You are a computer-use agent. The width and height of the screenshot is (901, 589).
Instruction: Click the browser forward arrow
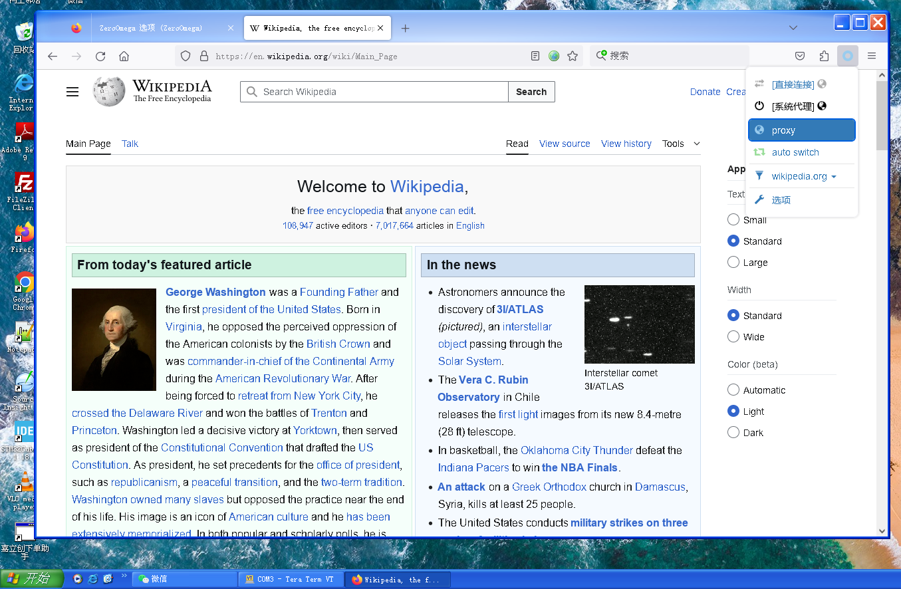pos(76,57)
